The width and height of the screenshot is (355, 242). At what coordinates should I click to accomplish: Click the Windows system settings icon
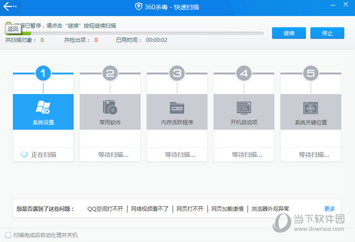pyautogui.click(x=43, y=107)
